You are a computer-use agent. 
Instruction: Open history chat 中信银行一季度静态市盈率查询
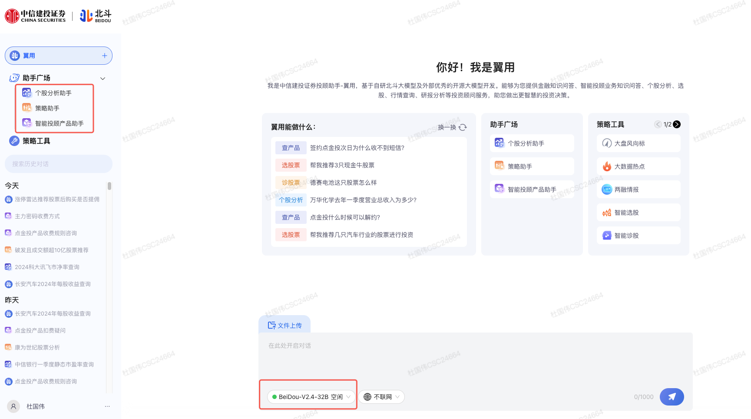point(49,365)
